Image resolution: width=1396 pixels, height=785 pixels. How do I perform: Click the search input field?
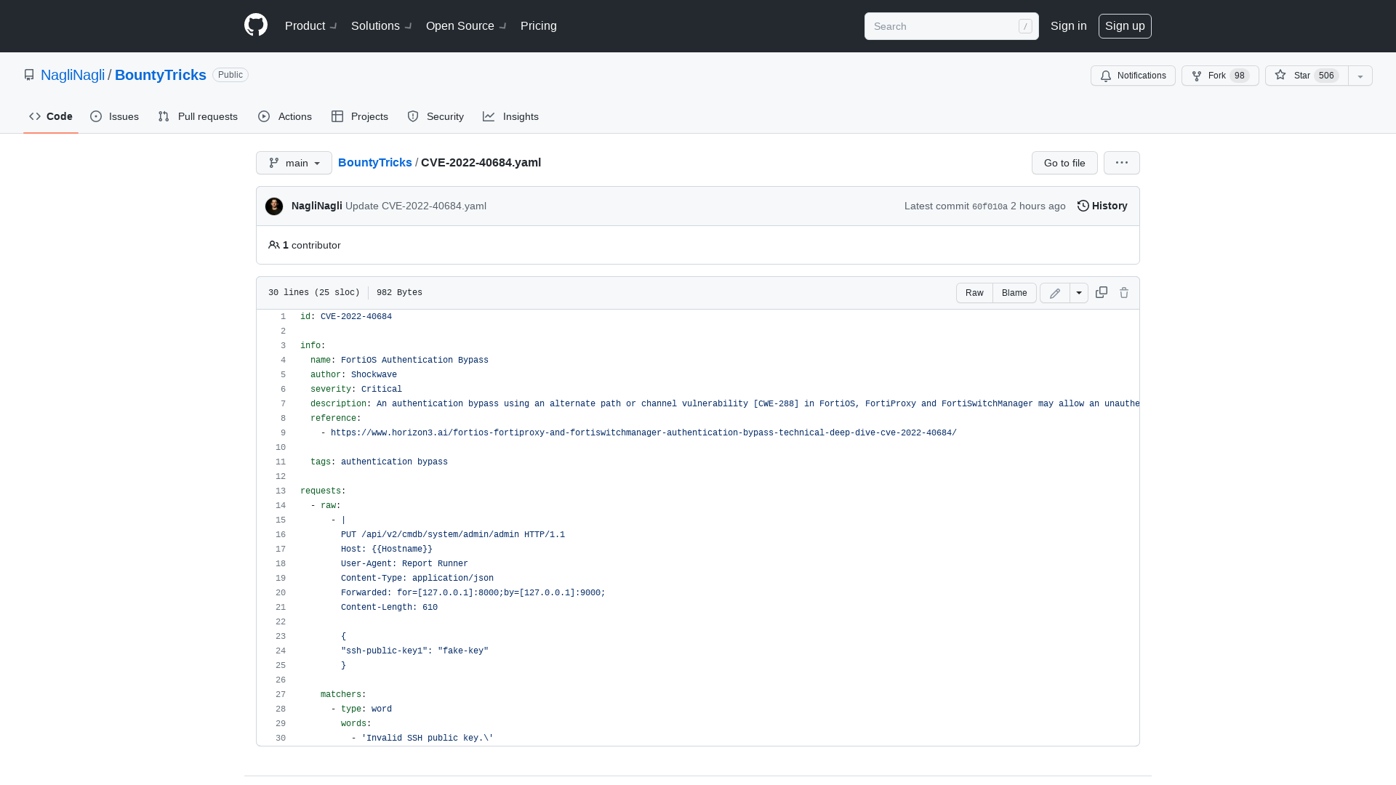coord(945,26)
